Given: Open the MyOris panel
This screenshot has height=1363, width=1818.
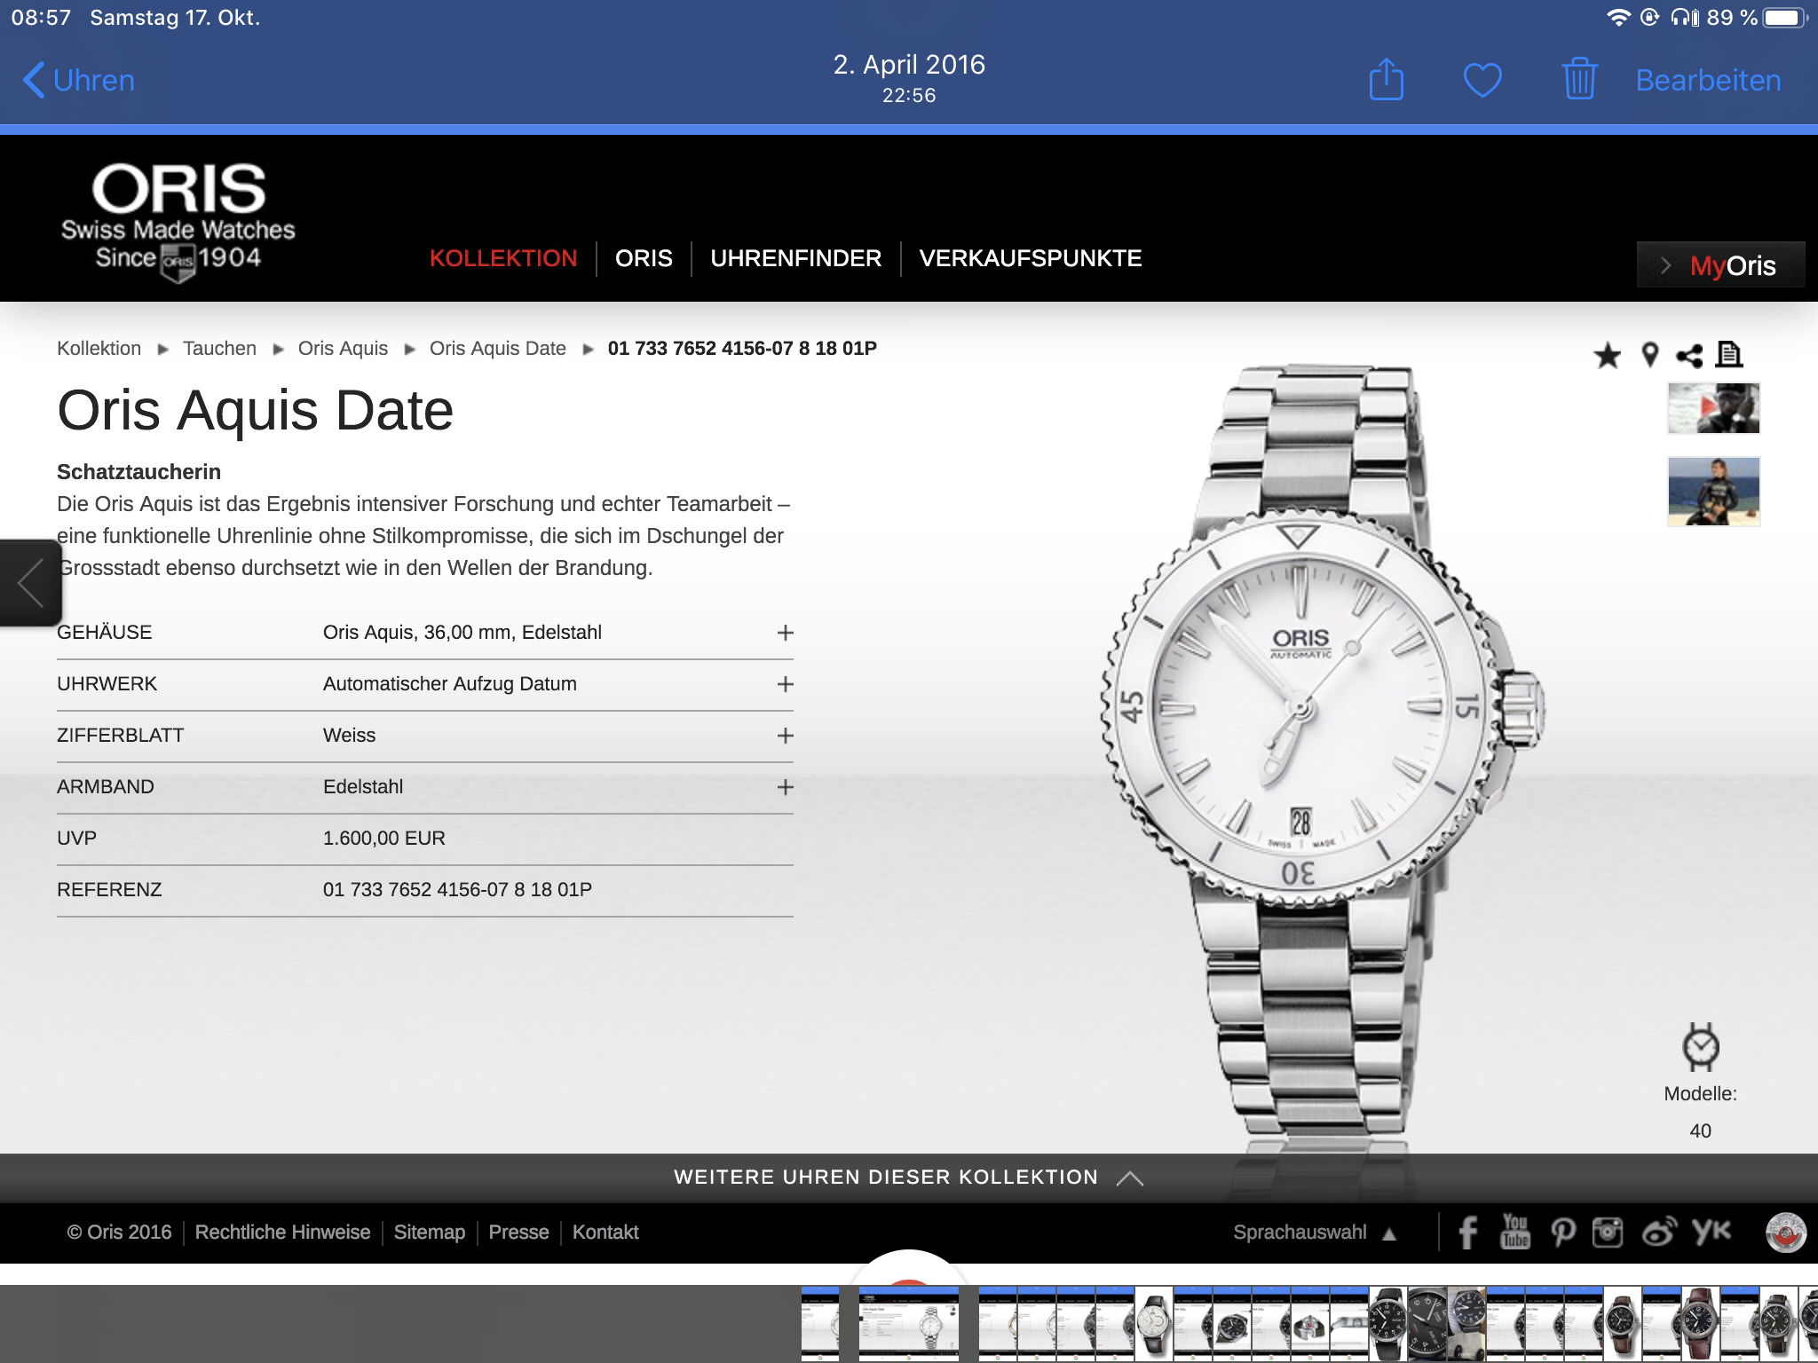Looking at the screenshot, I should 1720,264.
